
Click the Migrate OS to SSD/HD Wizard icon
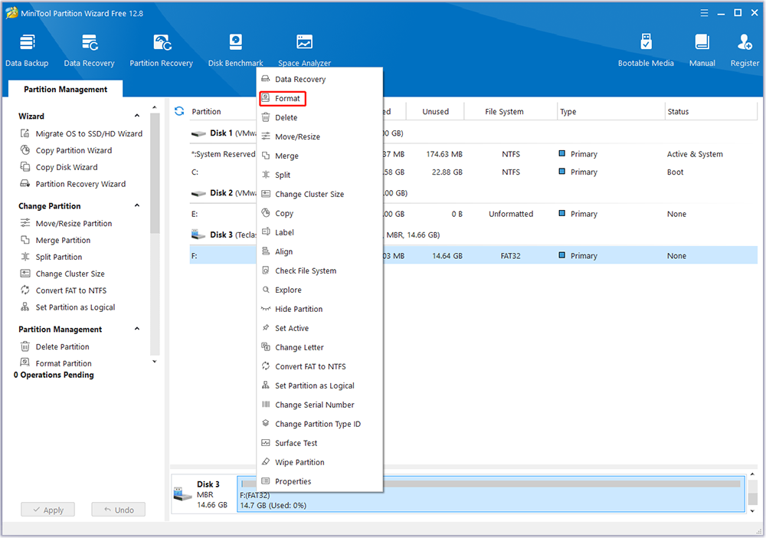[25, 133]
